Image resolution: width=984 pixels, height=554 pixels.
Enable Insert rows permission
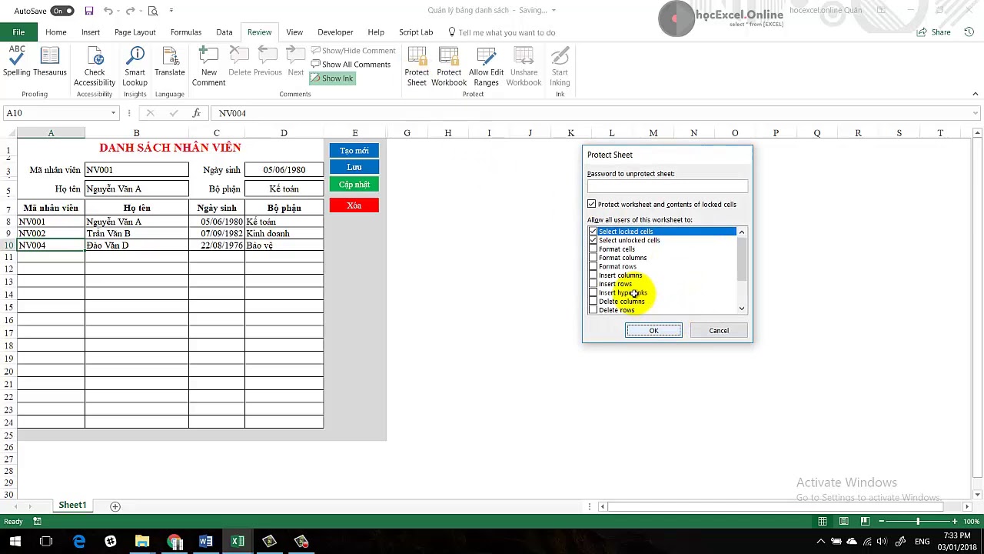point(593,284)
